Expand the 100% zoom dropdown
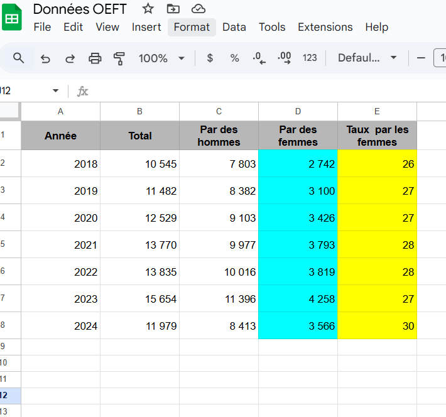 (x=182, y=58)
